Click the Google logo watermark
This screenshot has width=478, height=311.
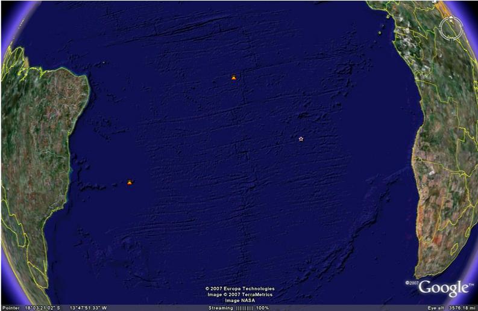click(x=444, y=288)
